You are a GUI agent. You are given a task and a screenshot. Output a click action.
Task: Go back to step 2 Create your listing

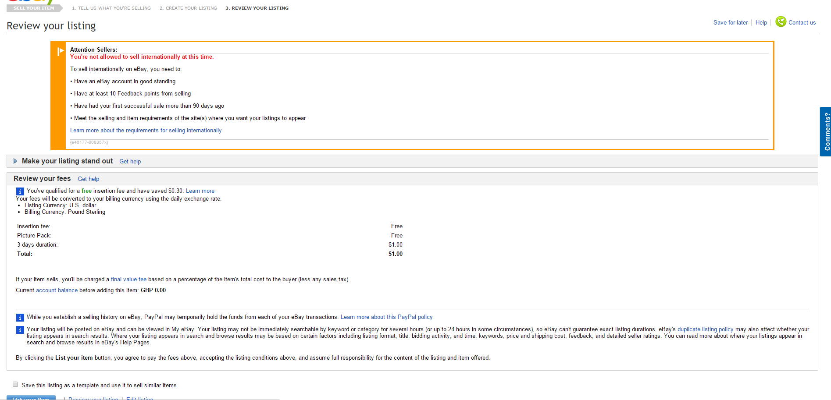point(188,8)
